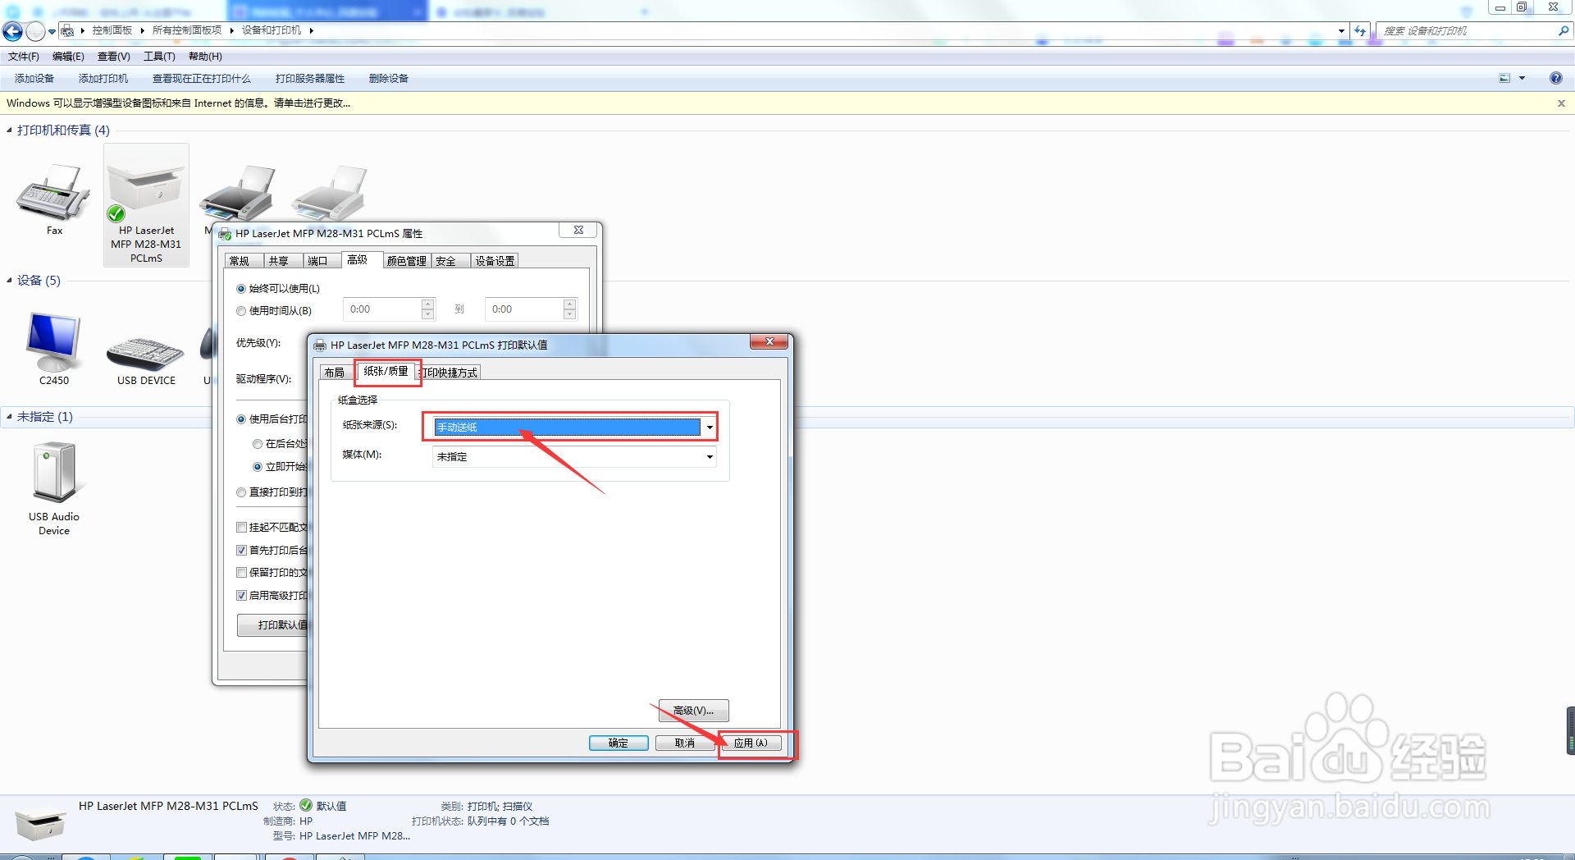The image size is (1575, 860).
Task: Toggle 挂起不匹配文档 checkbox
Action: click(x=242, y=528)
